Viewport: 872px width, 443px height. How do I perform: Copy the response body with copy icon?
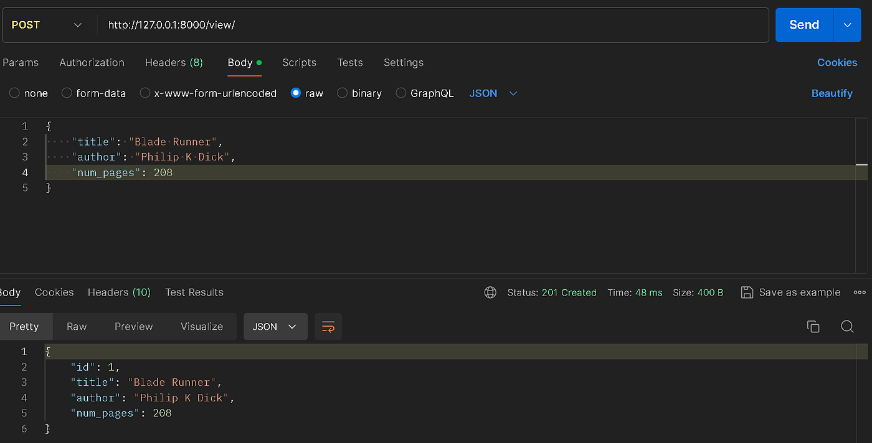coord(813,327)
